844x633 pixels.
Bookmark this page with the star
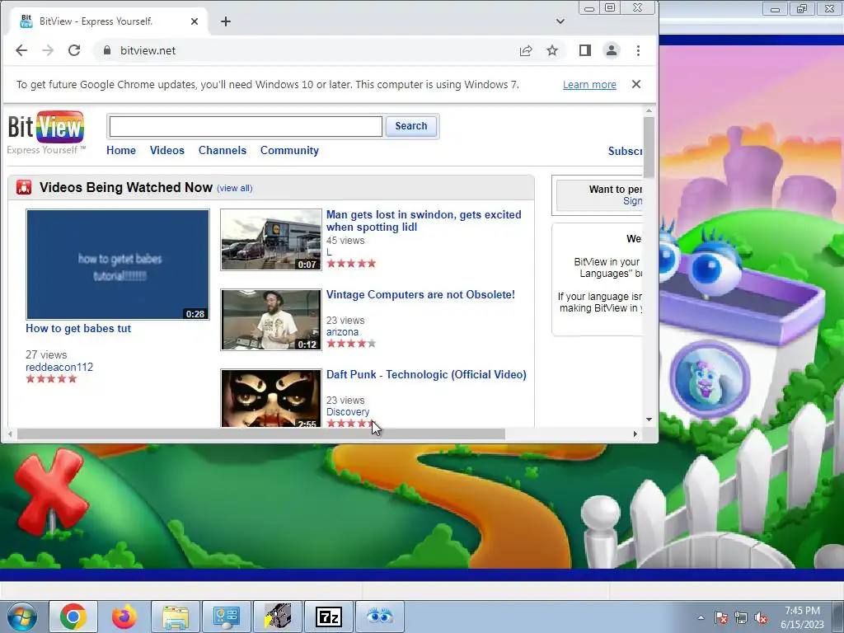[x=552, y=50]
